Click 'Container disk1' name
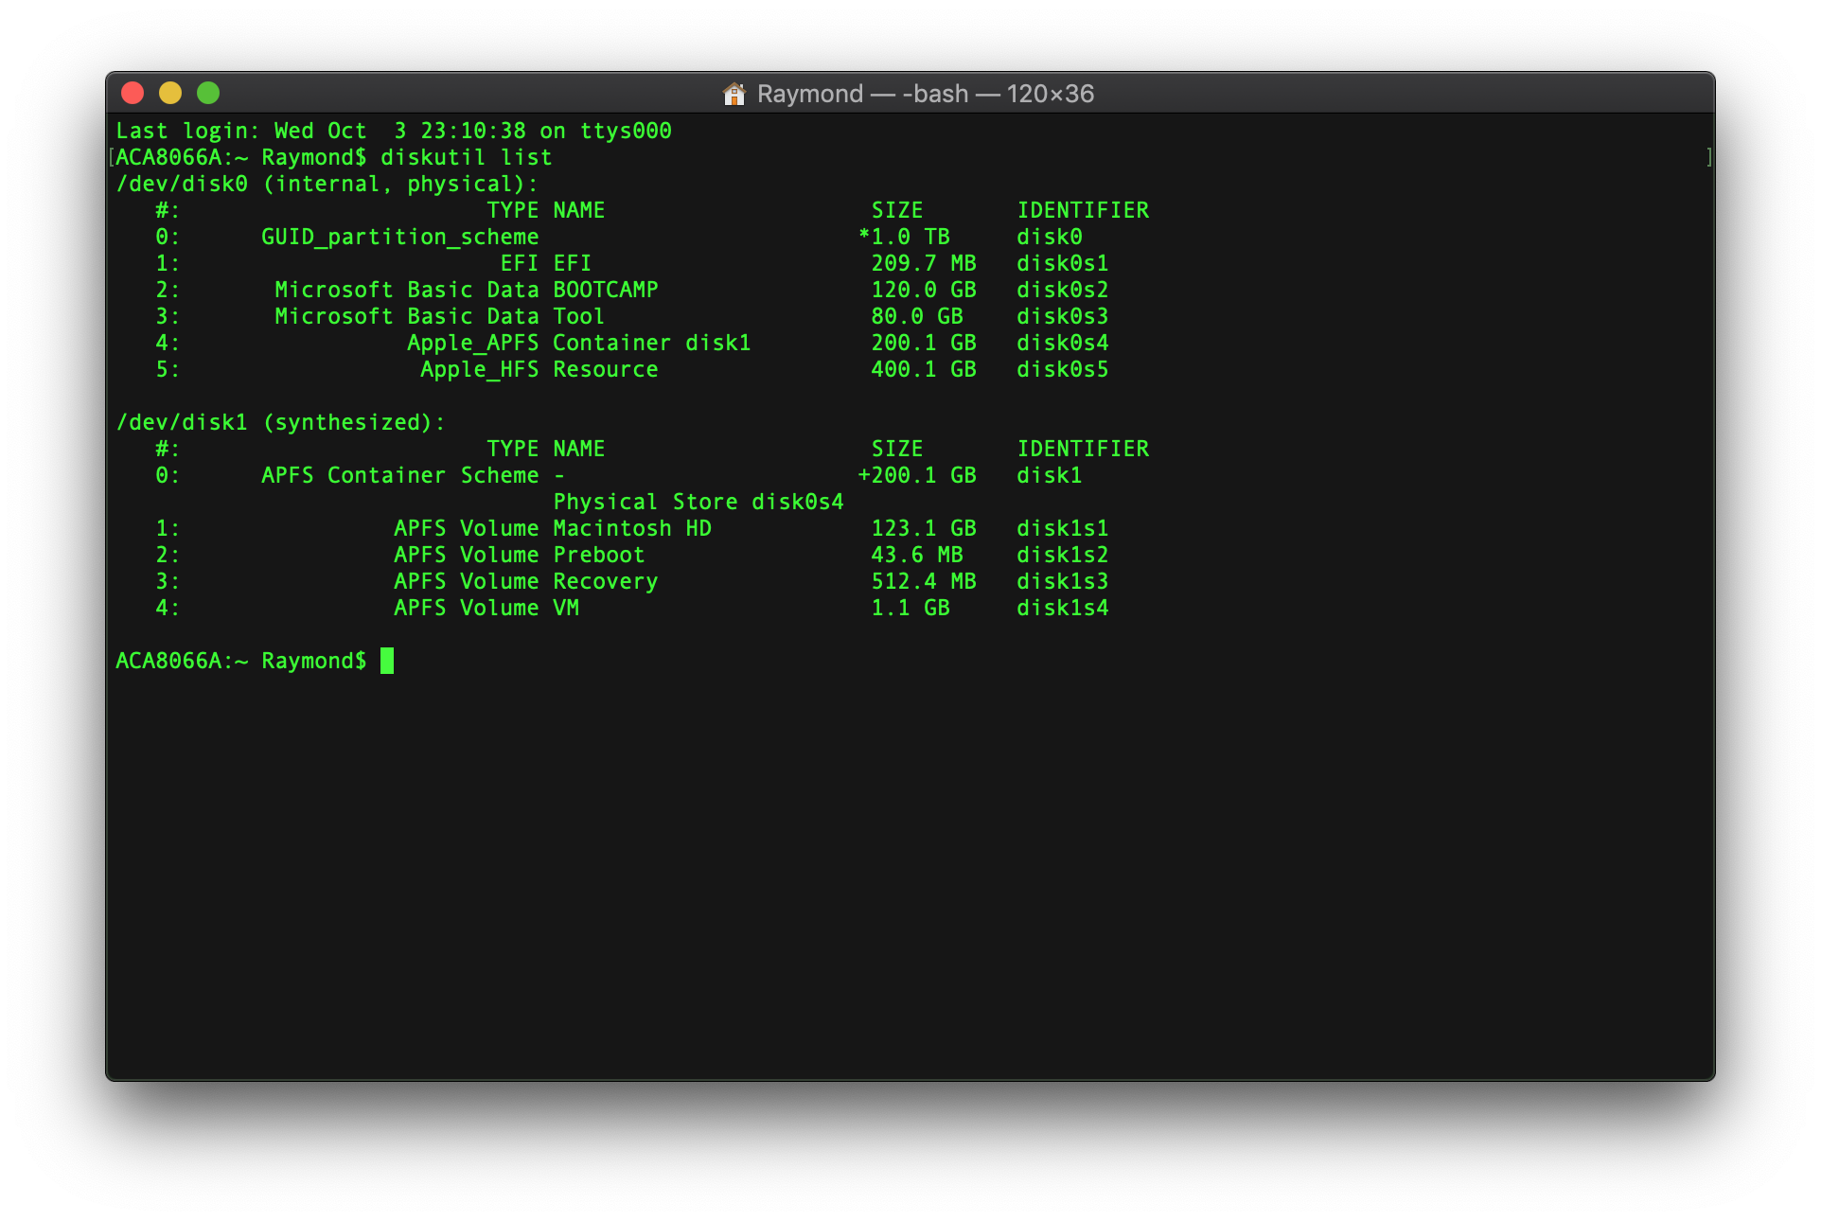This screenshot has width=1821, height=1221. 652,343
